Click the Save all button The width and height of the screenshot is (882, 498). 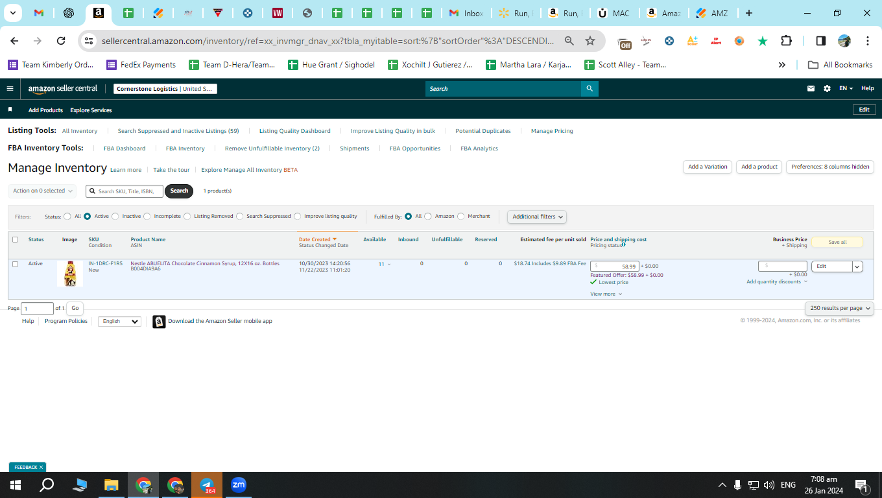837,242
